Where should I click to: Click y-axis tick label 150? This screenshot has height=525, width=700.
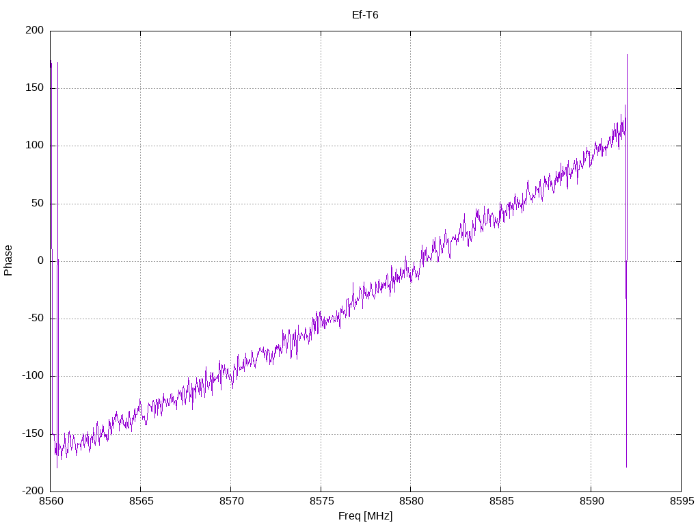(35, 88)
